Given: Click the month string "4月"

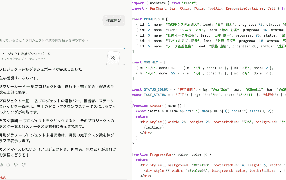Looking at the screenshot, I should 151,73.
